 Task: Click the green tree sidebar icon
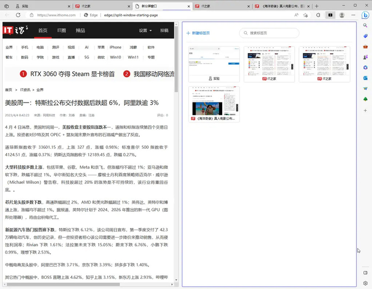(366, 99)
